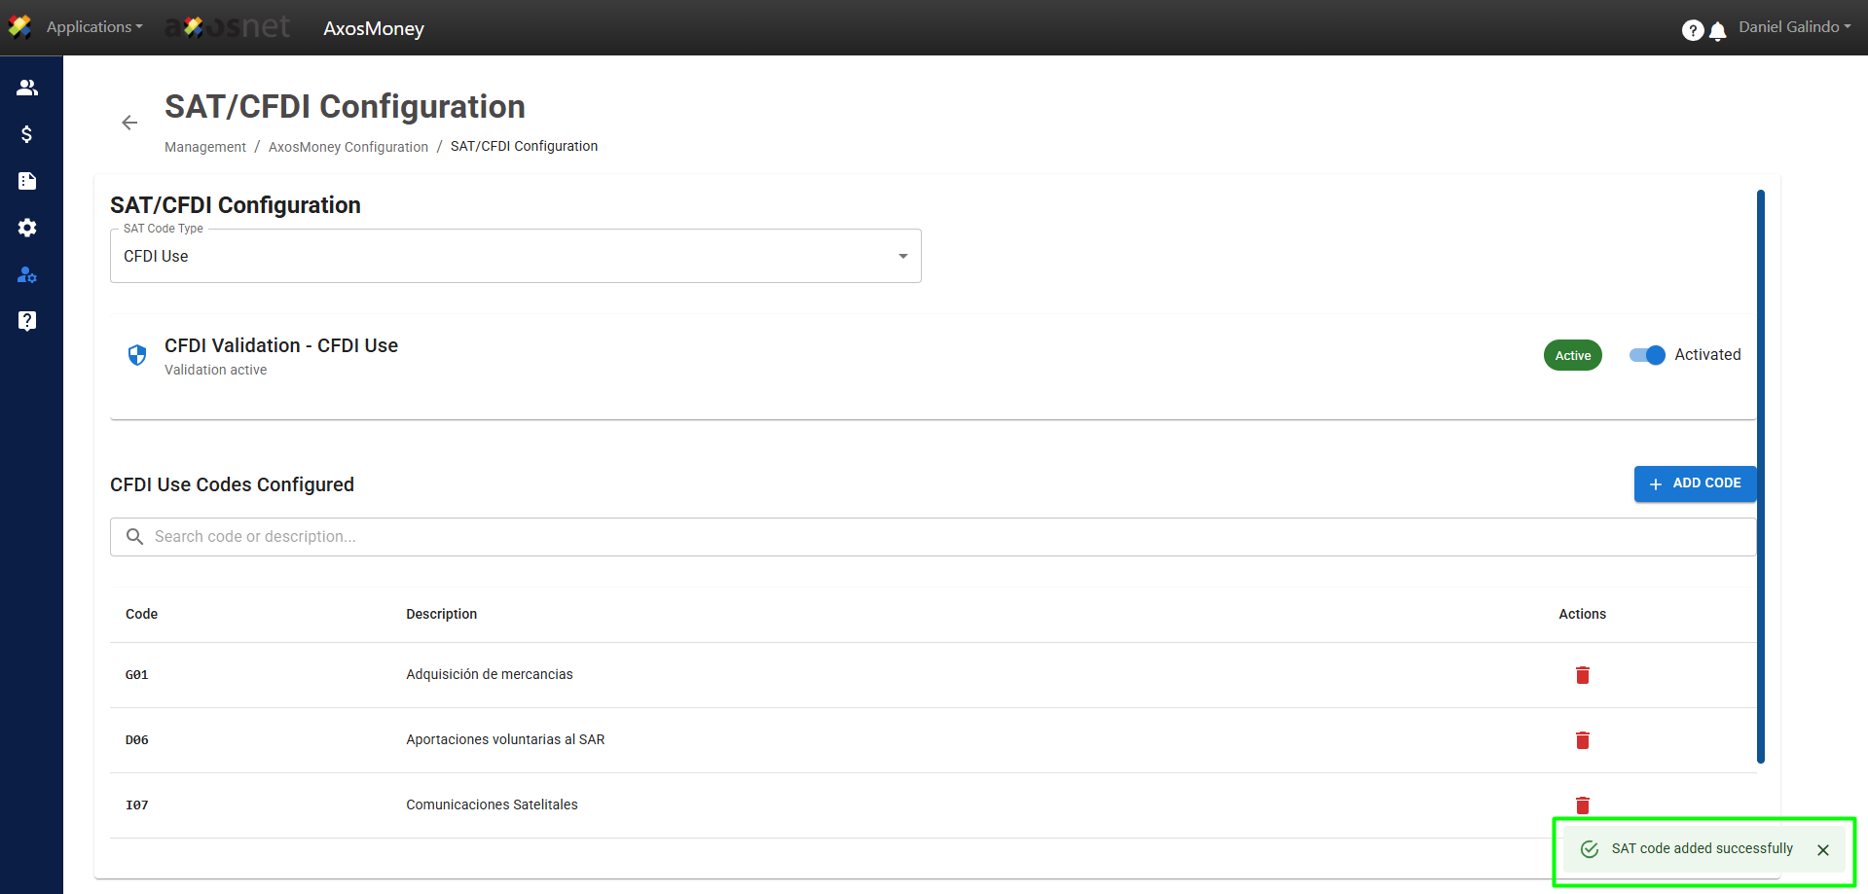This screenshot has height=894, width=1868.
Task: Go to Management breadcrumb
Action: [x=204, y=147]
